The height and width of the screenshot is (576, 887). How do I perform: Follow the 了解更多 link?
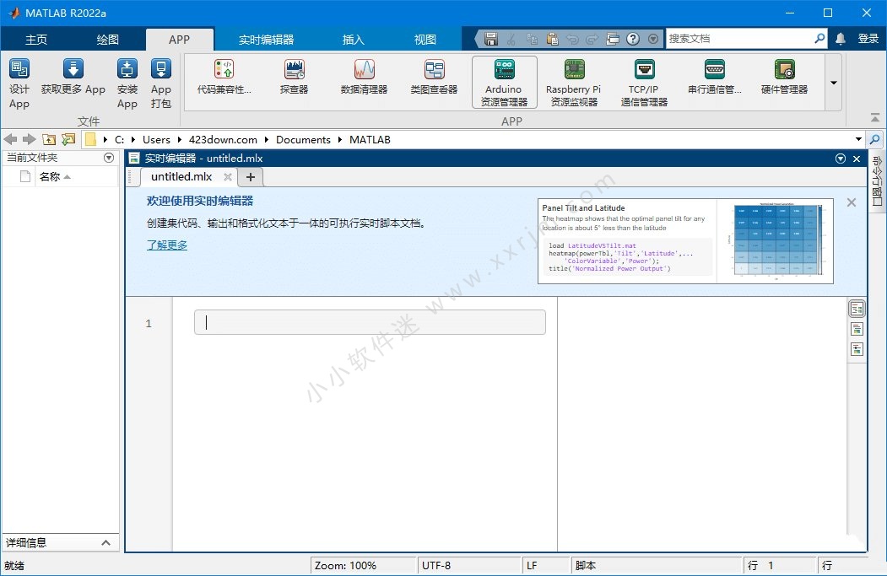click(x=167, y=245)
